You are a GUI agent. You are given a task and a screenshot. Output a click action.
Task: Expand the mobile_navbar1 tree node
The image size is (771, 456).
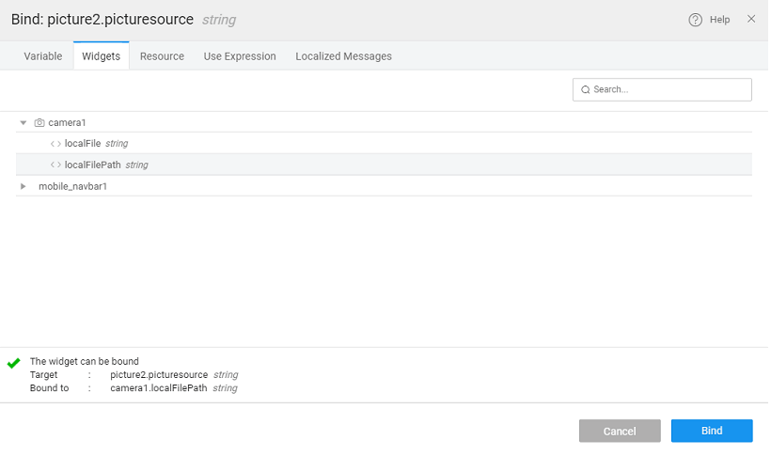(x=24, y=186)
